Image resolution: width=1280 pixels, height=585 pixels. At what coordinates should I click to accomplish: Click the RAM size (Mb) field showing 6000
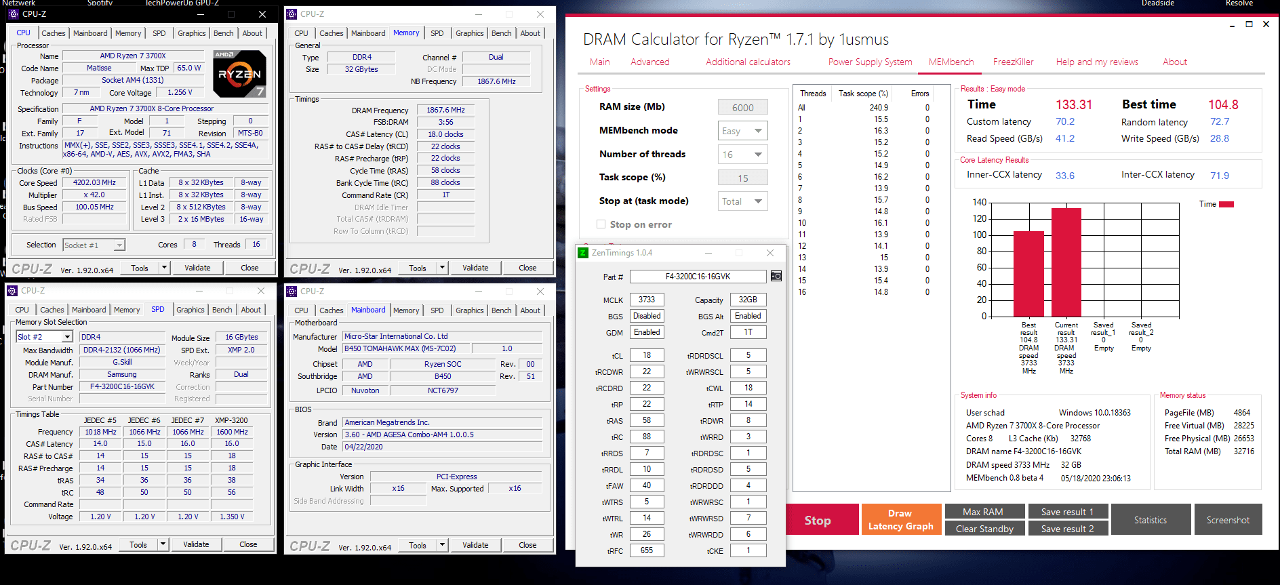tap(743, 107)
